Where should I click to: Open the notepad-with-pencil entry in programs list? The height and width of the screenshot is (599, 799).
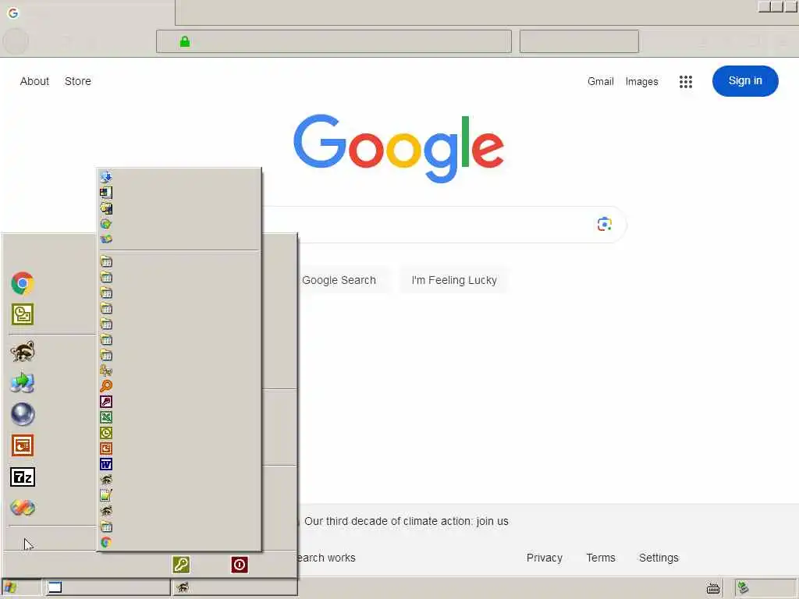pos(106,495)
